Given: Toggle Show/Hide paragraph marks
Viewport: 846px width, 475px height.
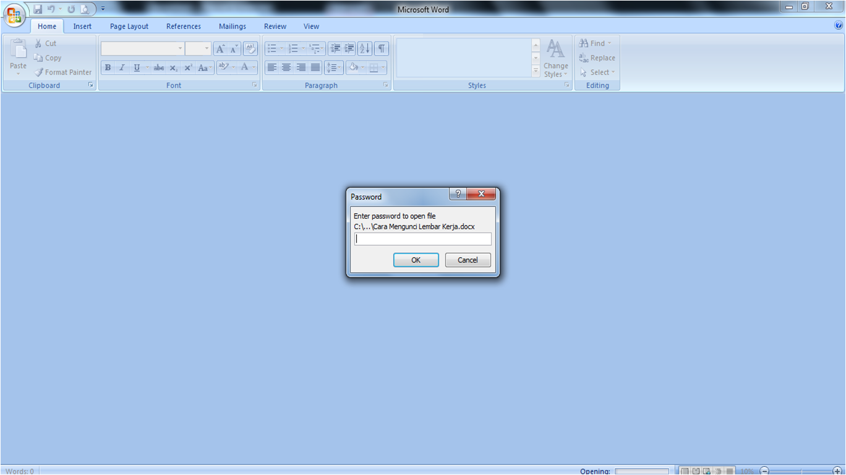Looking at the screenshot, I should (382, 48).
